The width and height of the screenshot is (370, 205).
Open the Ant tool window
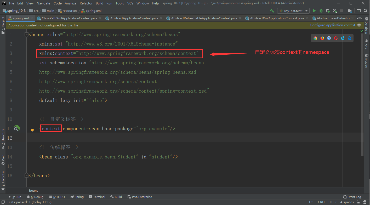tap(366, 44)
